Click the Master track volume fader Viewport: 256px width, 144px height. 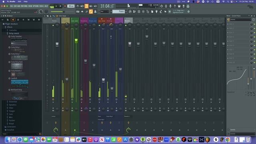(x=57, y=44)
